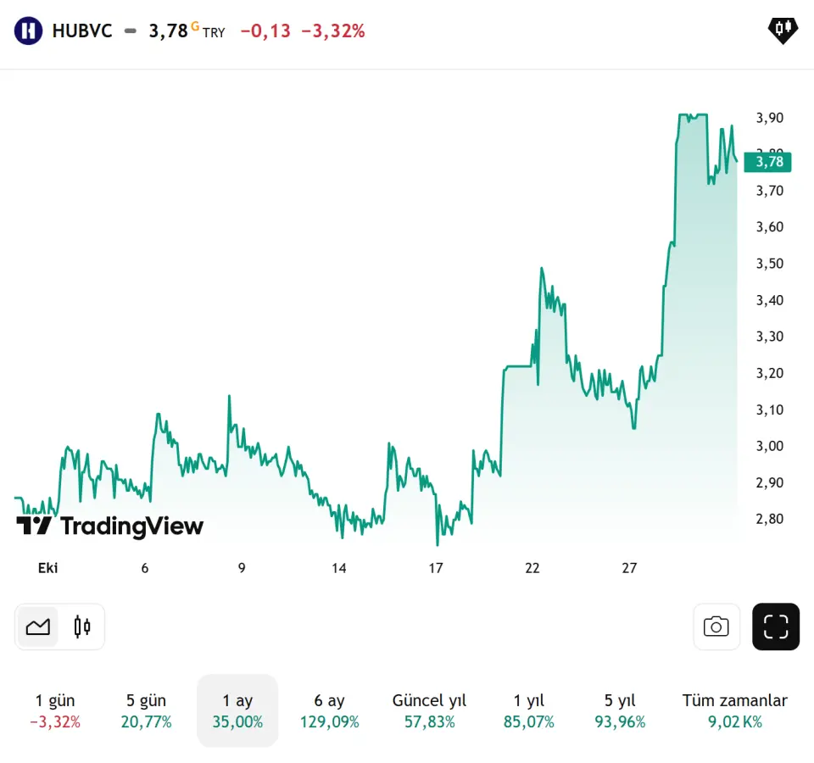Switch to candlestick chart style
The width and height of the screenshot is (814, 763).
82,627
